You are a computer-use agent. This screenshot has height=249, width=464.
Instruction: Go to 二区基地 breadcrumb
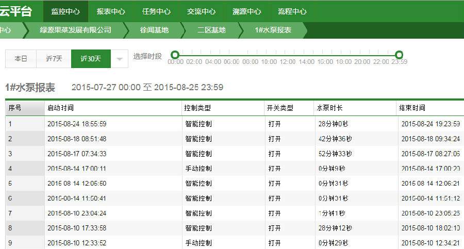[x=211, y=30]
